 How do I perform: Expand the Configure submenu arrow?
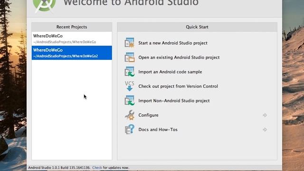click(x=265, y=115)
